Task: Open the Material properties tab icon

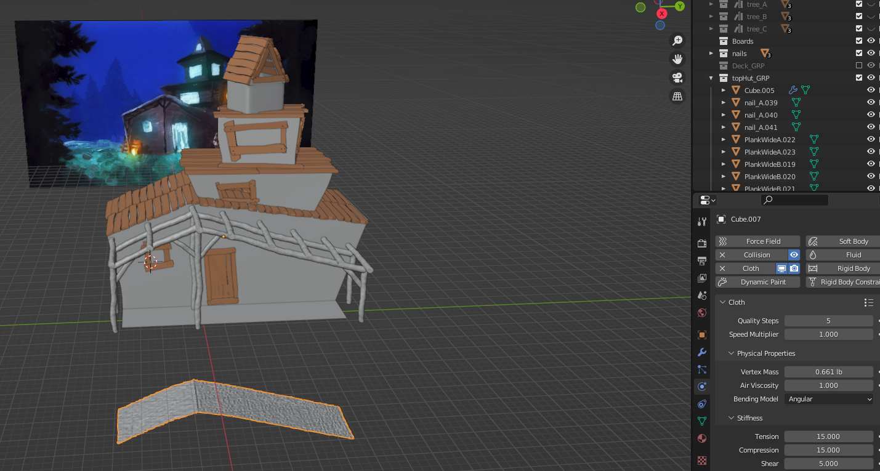Action: [x=702, y=438]
